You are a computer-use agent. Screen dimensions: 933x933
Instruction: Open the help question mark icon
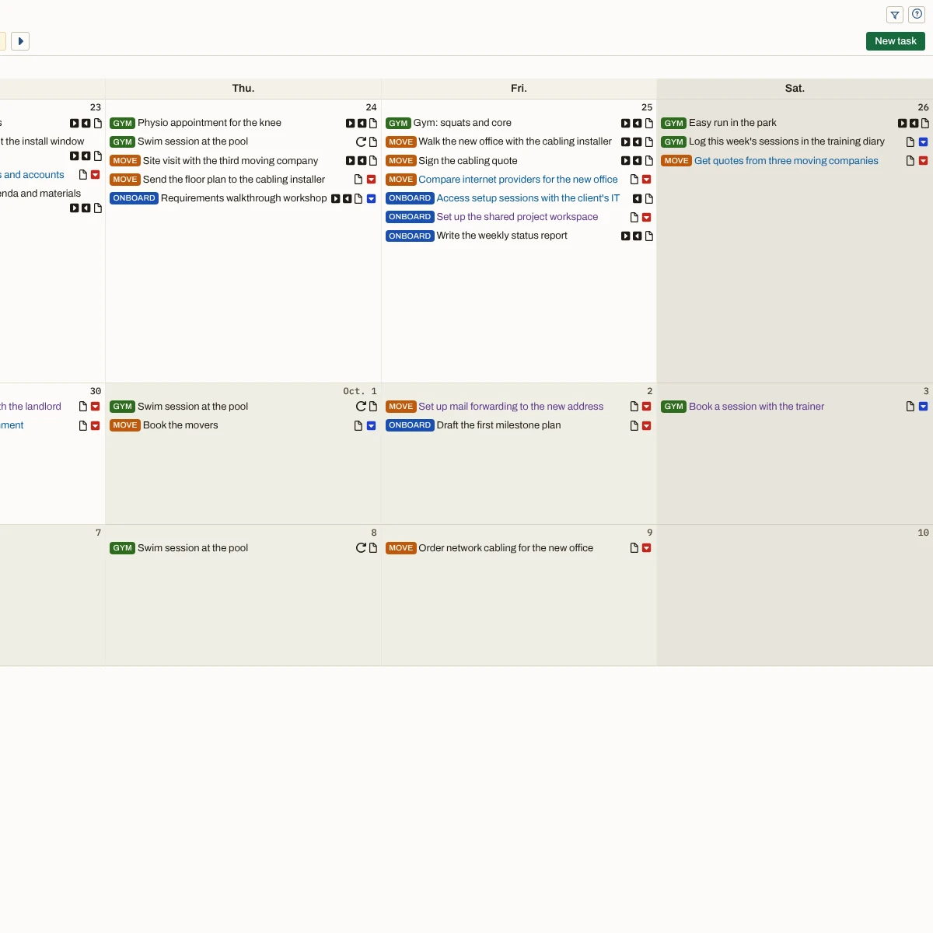point(917,15)
